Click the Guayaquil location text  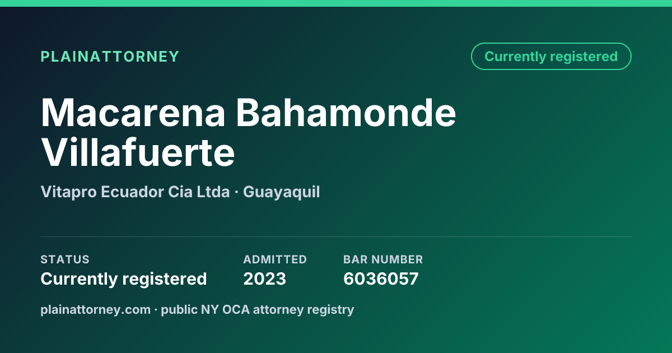coord(282,193)
